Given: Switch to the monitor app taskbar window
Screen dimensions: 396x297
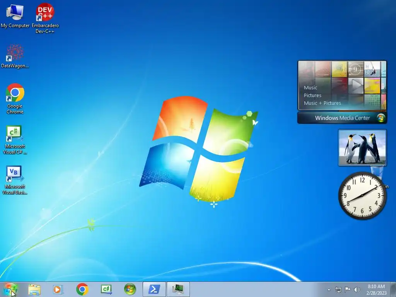Looking at the screenshot, I should 178,289.
